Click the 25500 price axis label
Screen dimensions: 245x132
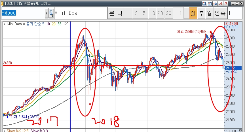(x=230, y=54)
